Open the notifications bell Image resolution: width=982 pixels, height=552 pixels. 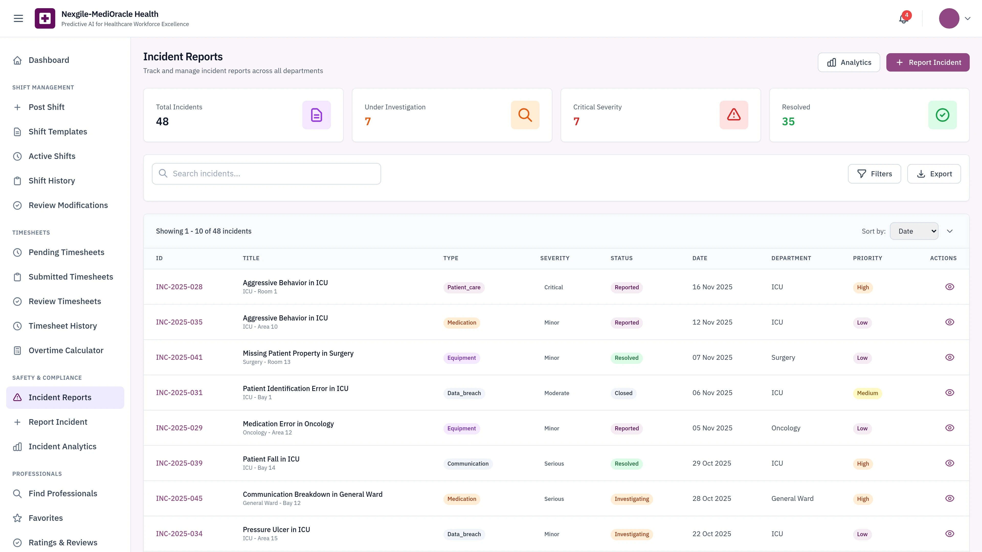(x=903, y=18)
